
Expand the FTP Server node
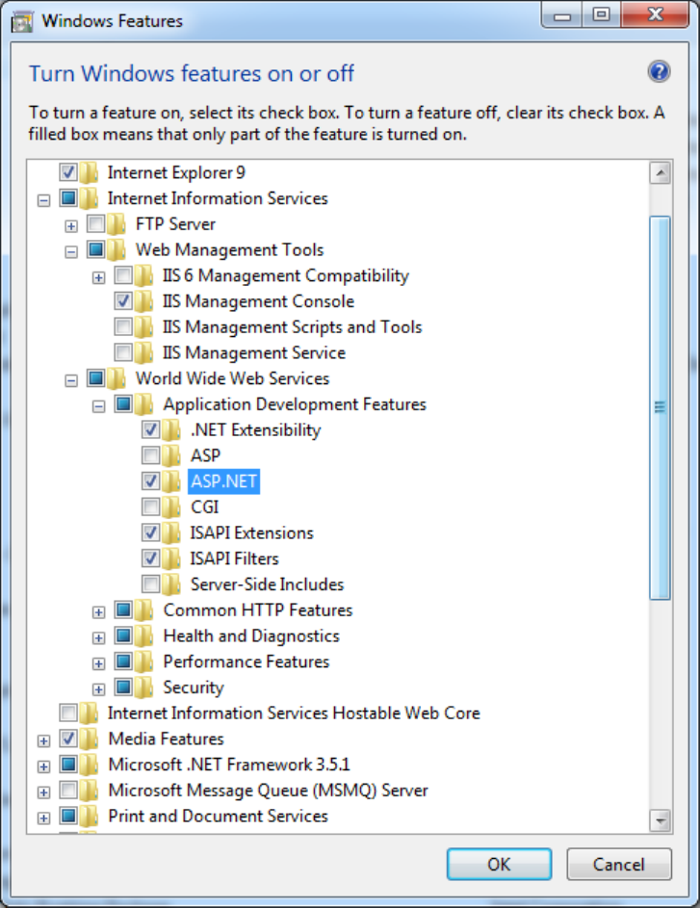point(71,226)
